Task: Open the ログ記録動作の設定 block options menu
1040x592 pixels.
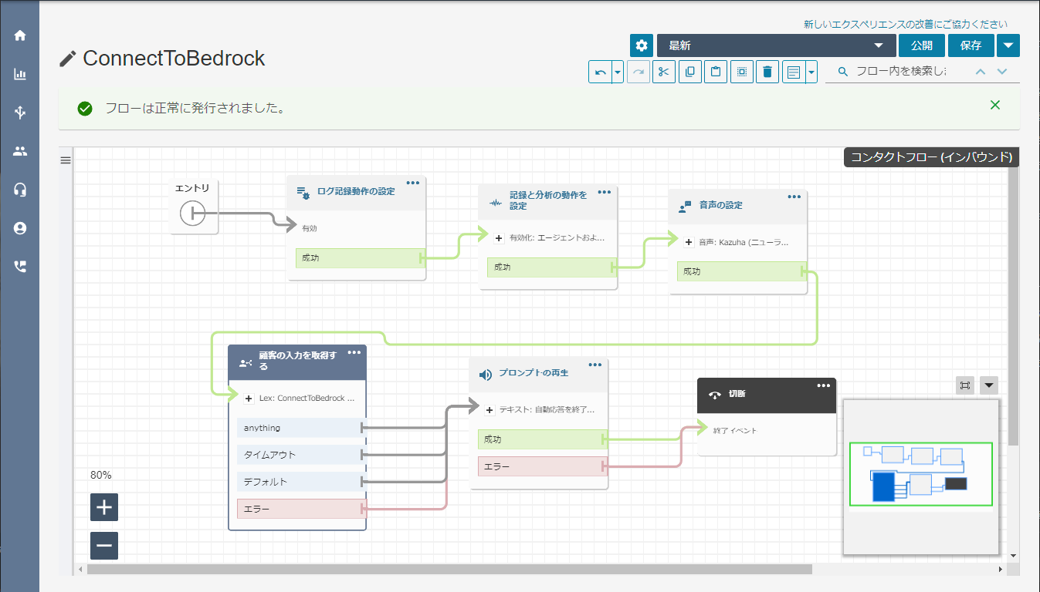Action: [x=413, y=183]
